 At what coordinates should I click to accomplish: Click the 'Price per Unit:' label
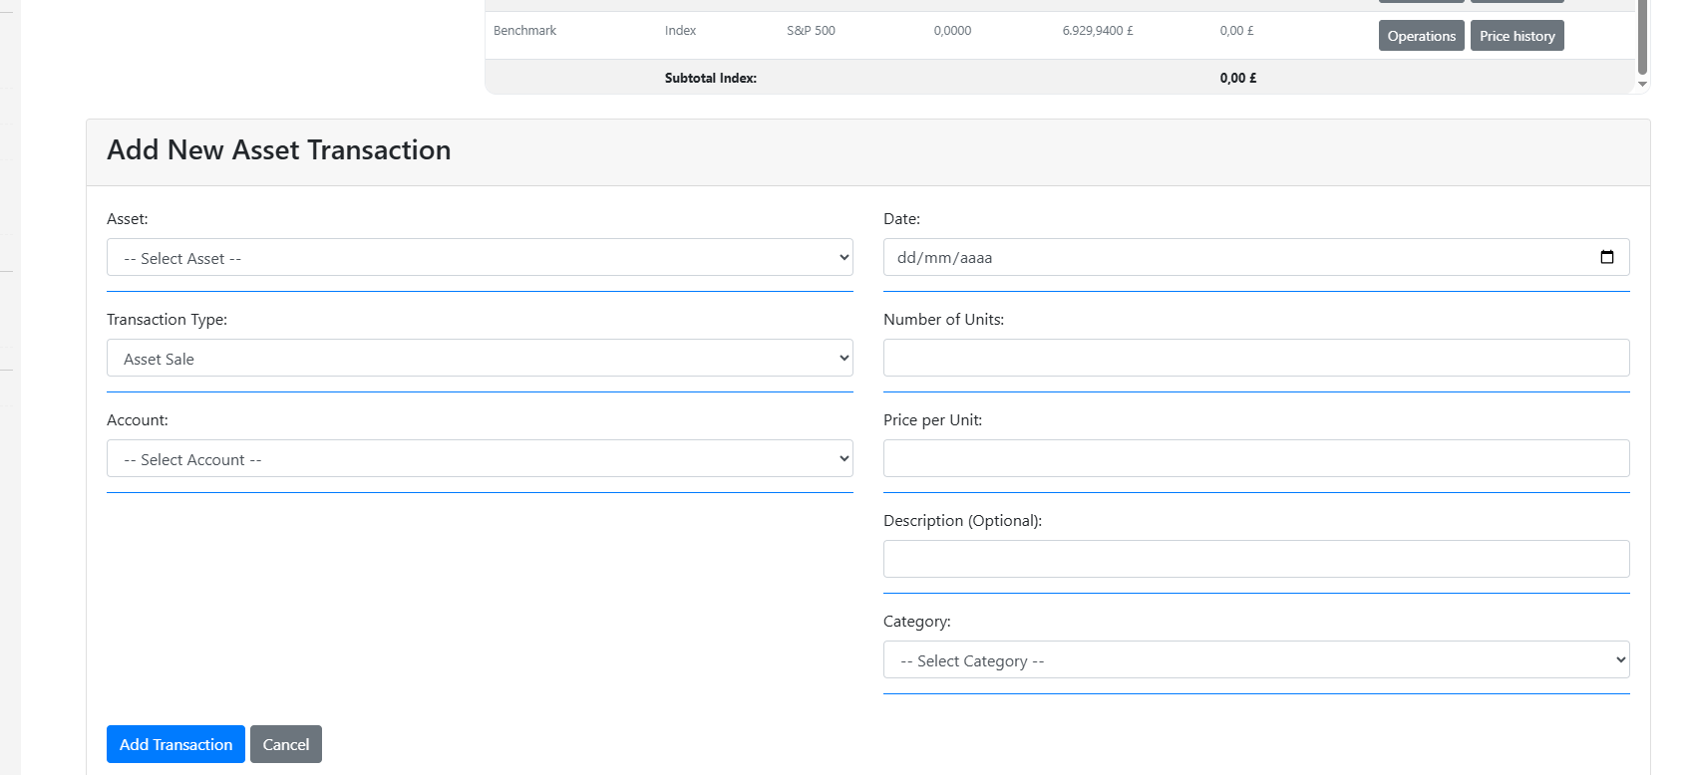[932, 420]
